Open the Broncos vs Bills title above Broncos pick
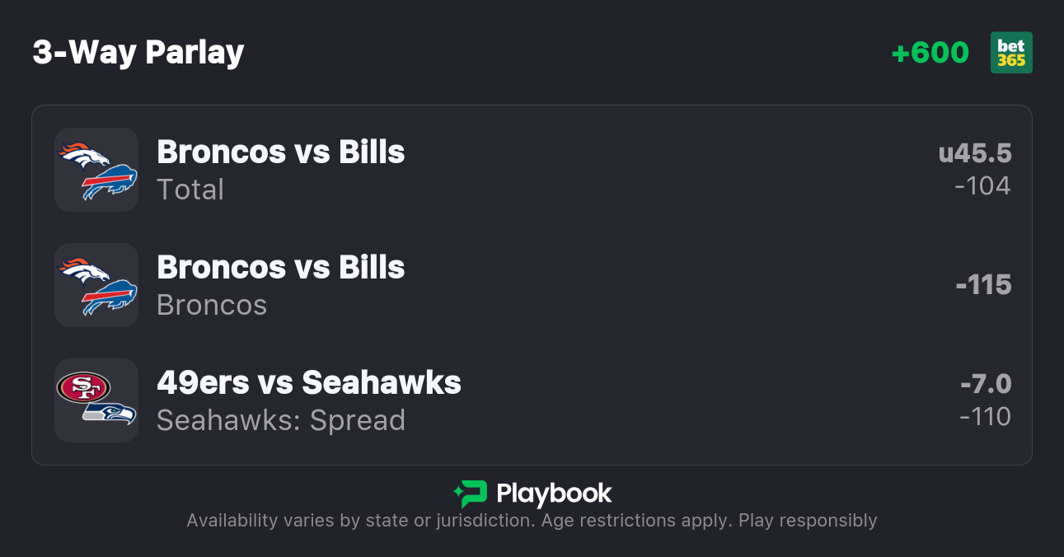 (280, 268)
